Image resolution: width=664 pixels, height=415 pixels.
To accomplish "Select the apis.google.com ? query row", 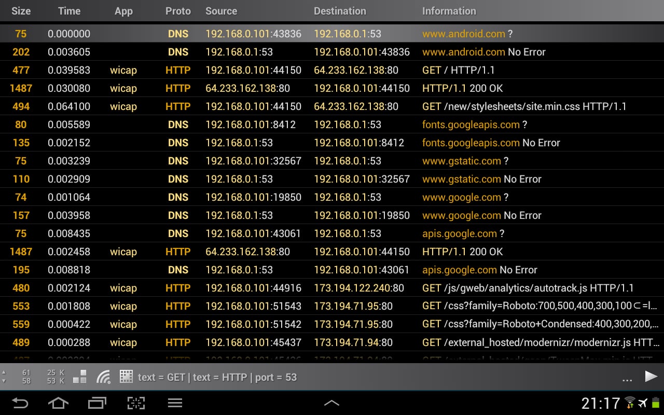I will click(x=332, y=233).
